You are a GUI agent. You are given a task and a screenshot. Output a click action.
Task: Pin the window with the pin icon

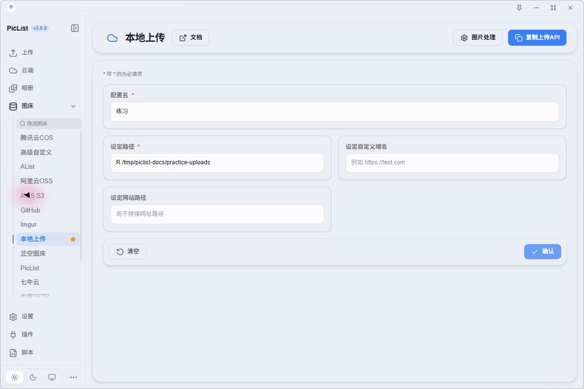click(519, 8)
